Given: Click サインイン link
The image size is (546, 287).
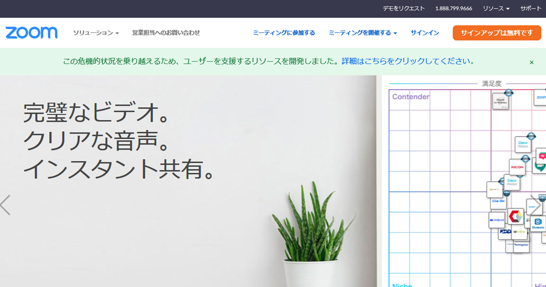Looking at the screenshot, I should pyautogui.click(x=425, y=33).
